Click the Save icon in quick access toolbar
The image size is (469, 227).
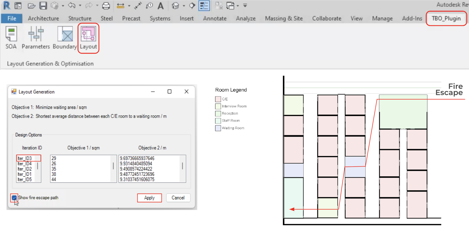pyautogui.click(x=43, y=6)
